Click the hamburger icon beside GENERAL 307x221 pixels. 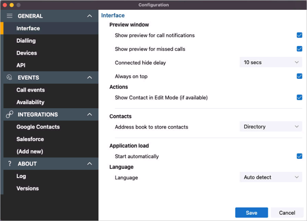pos(9,16)
